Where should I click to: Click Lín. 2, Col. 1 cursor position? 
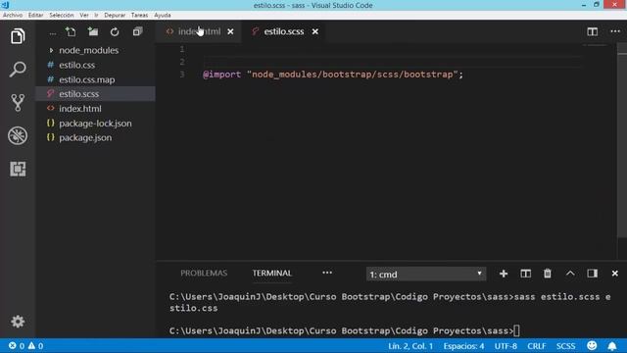point(410,346)
